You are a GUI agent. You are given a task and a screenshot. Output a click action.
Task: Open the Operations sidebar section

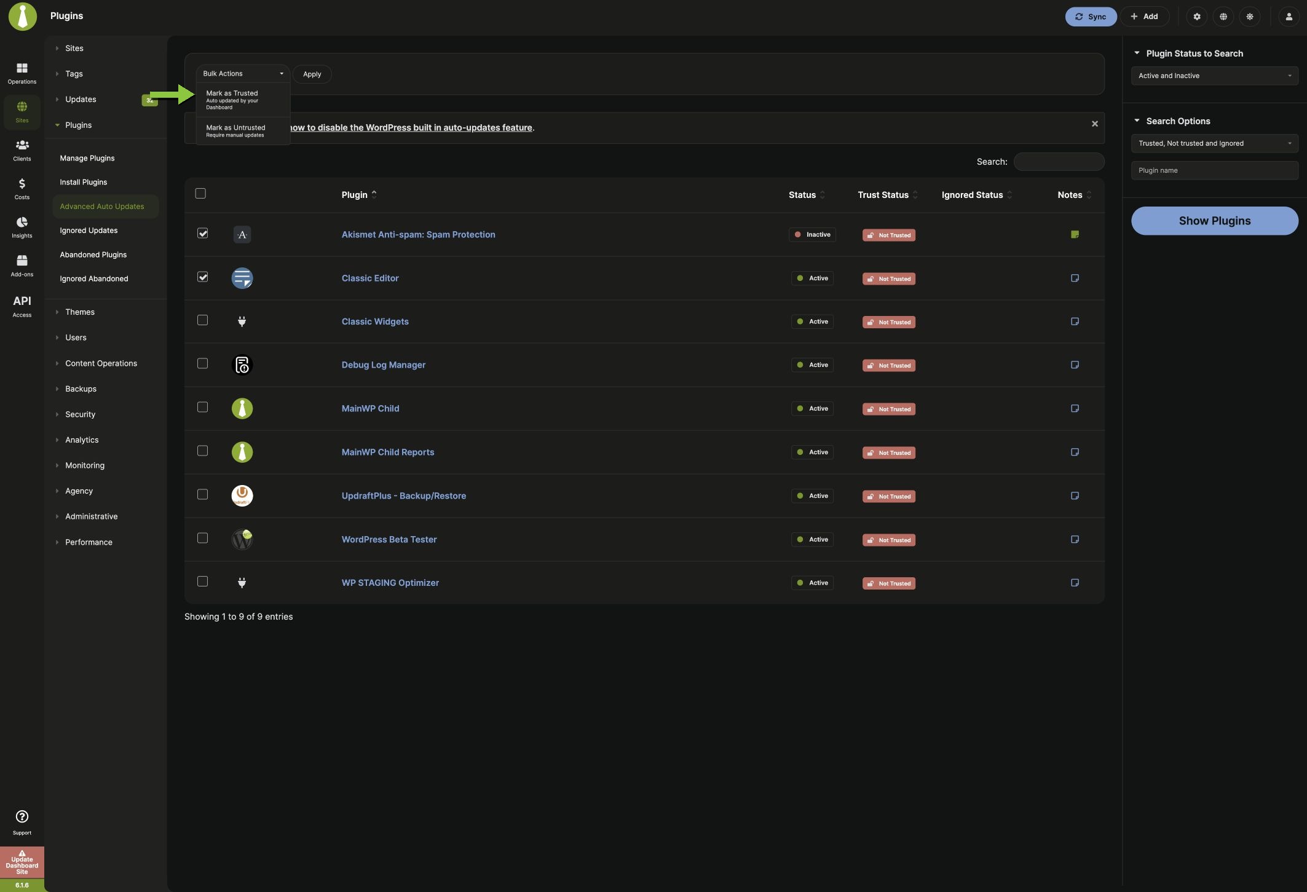click(22, 73)
